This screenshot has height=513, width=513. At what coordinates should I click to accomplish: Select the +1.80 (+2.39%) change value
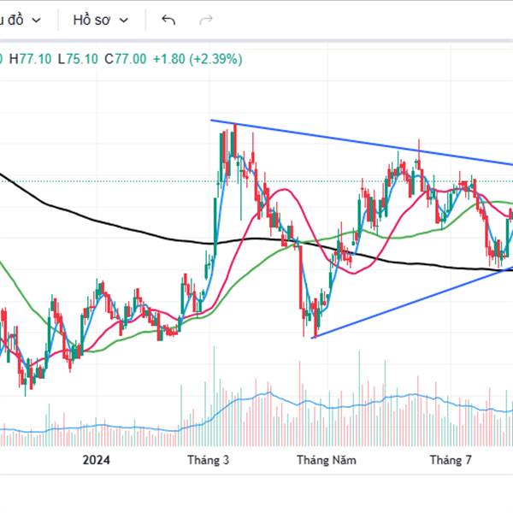click(198, 59)
